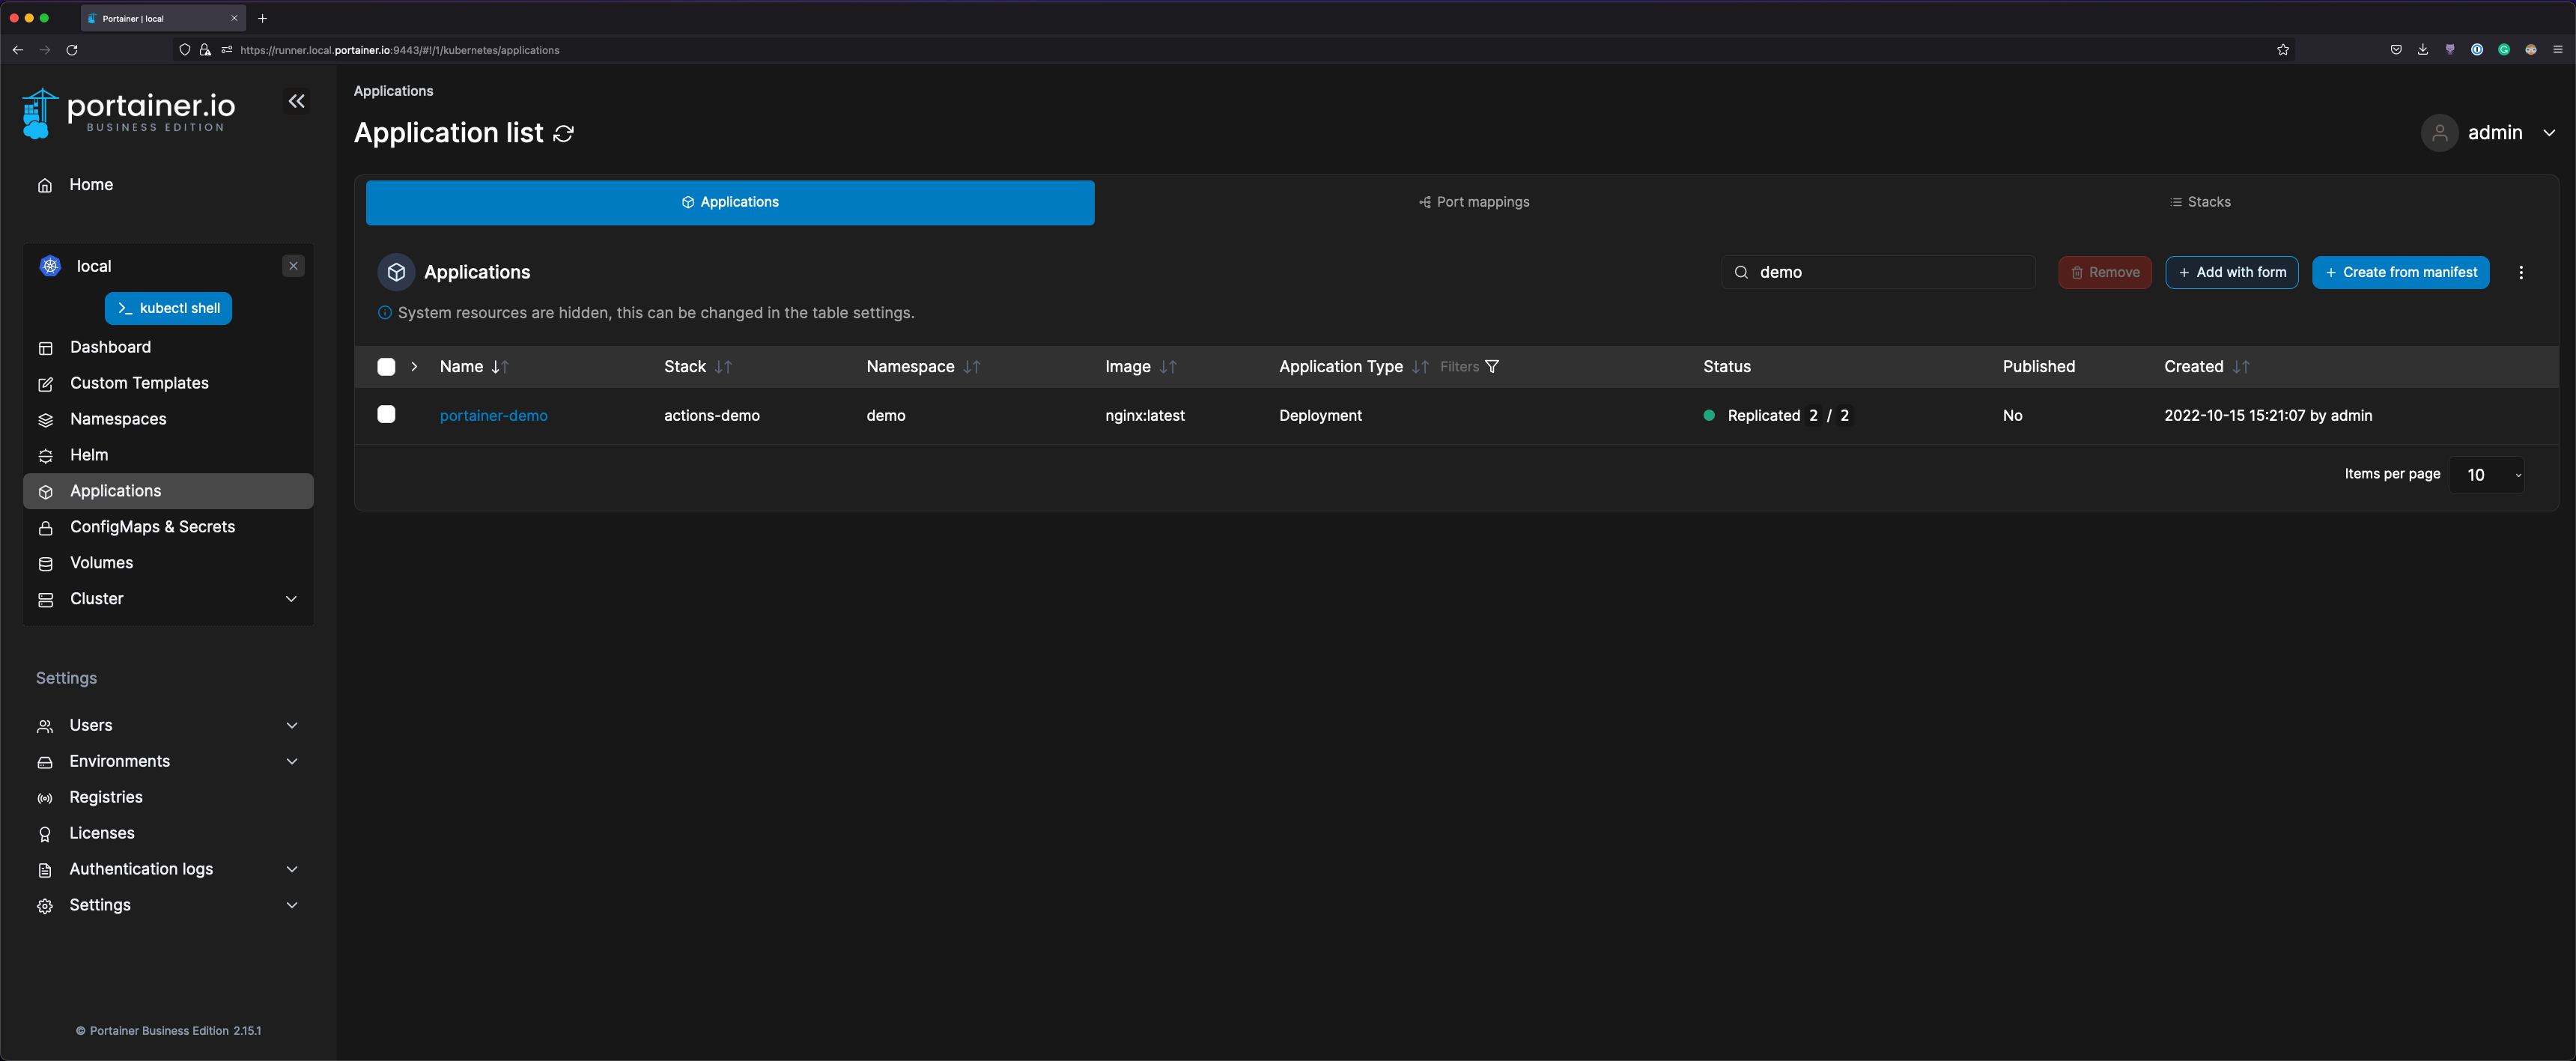Open Licenses page
The image size is (2576, 1061).
(102, 833)
